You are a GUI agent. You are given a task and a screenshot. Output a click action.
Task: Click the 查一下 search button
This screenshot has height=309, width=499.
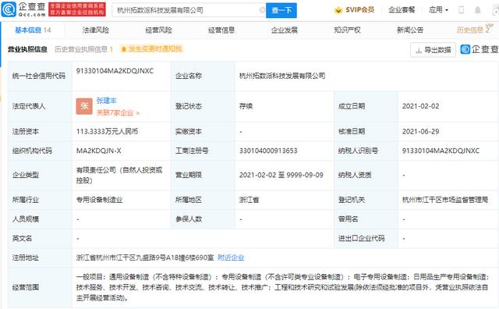pos(281,10)
